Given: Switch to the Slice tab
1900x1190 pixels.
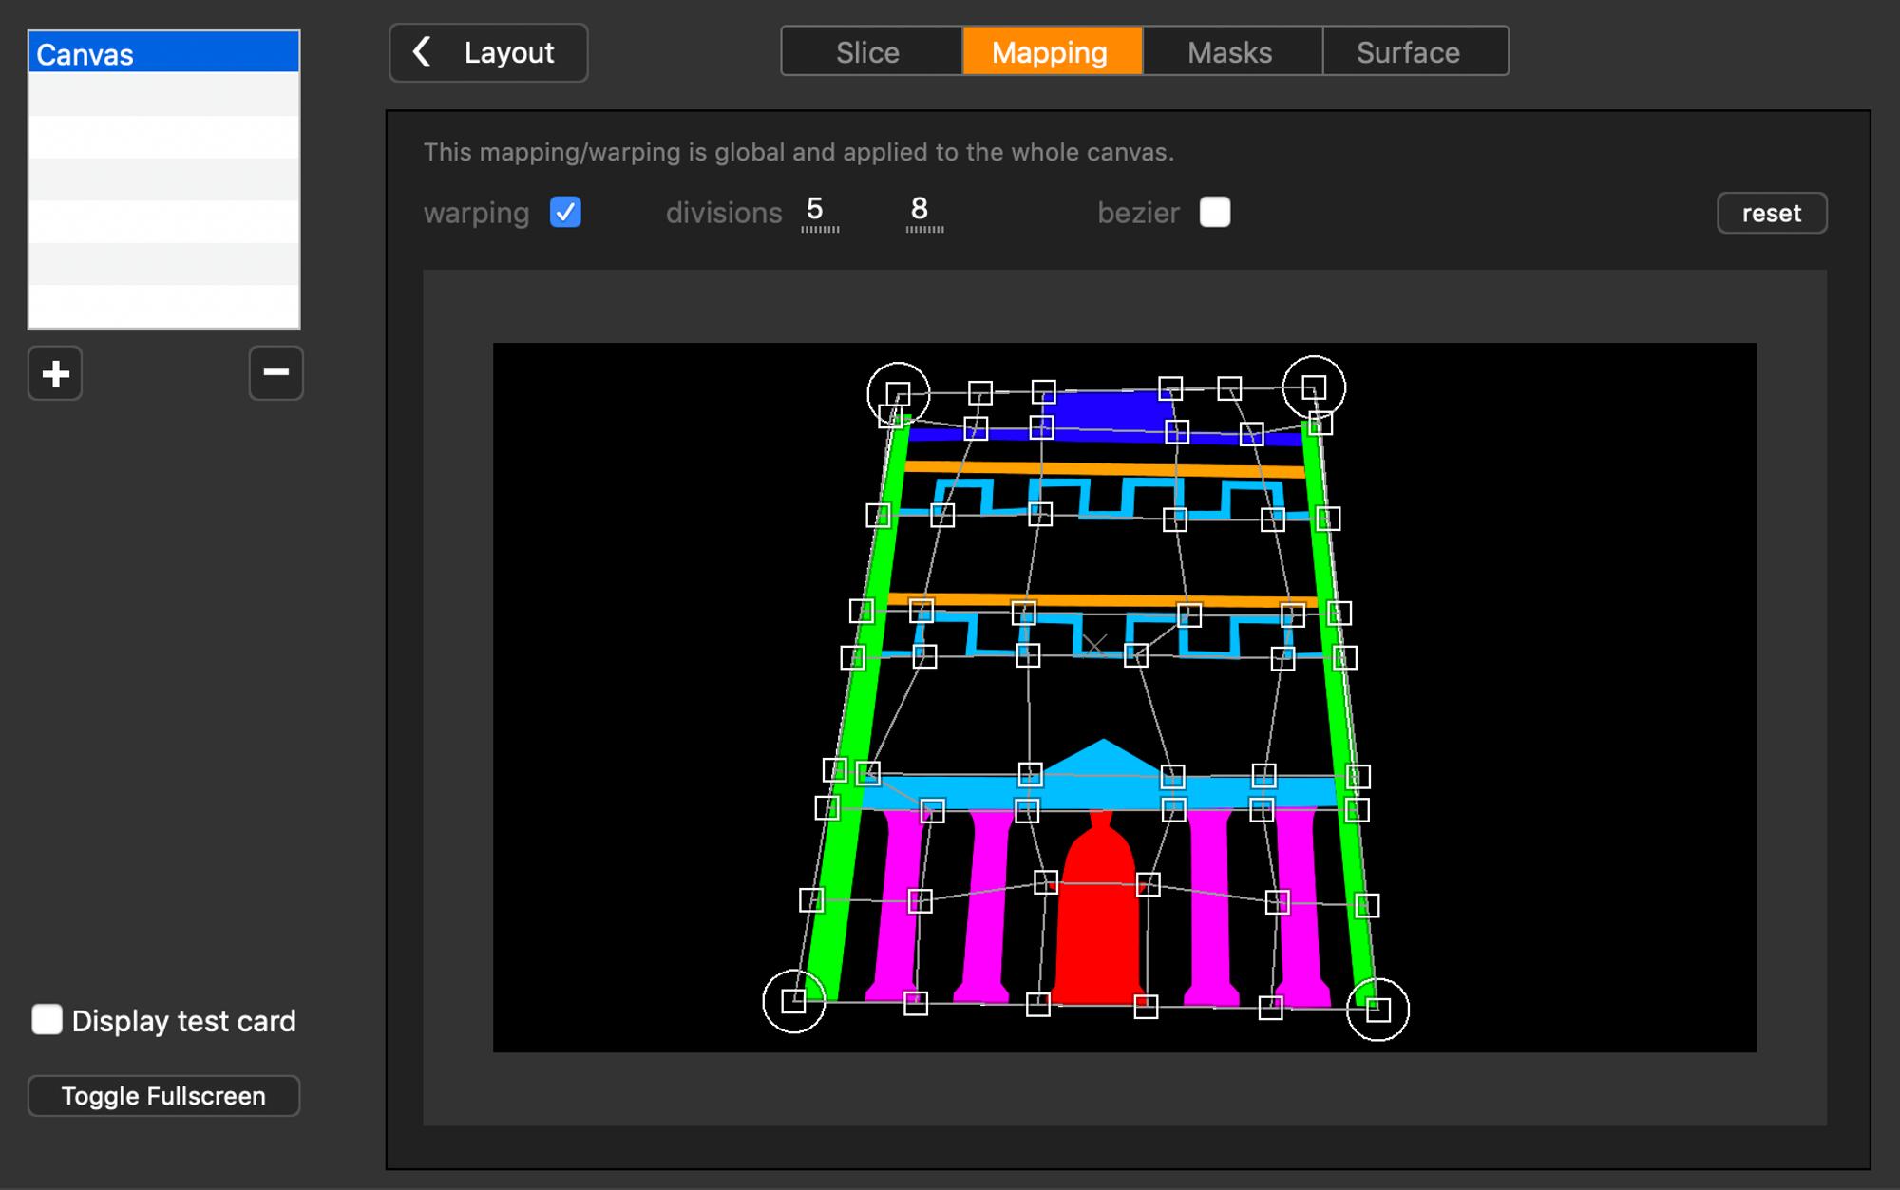Looking at the screenshot, I should [867, 52].
